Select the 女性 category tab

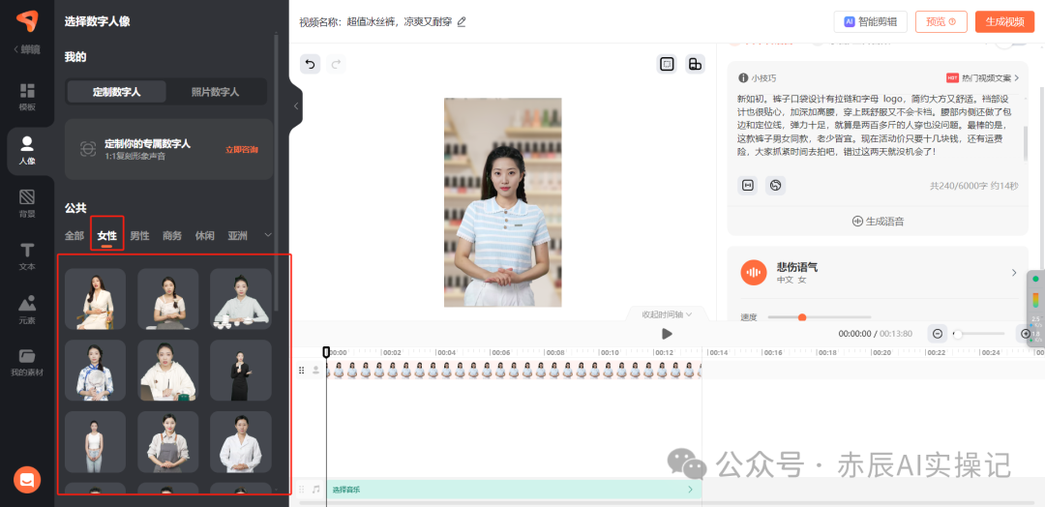coord(106,235)
